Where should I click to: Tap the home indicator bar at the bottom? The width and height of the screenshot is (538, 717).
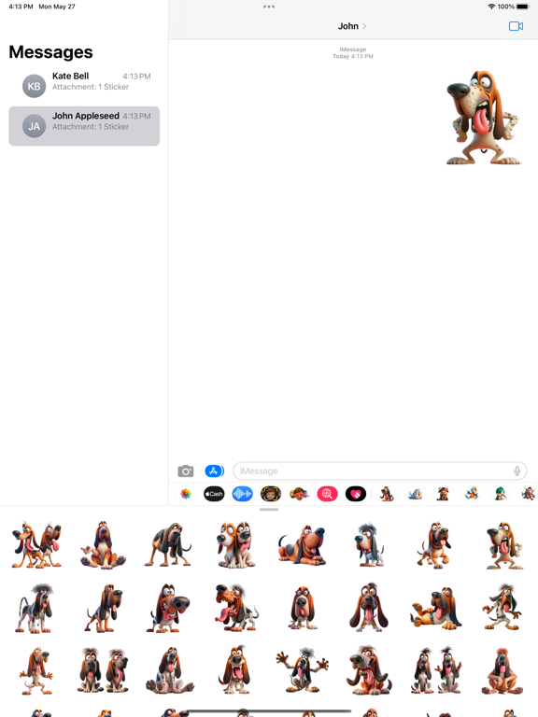[269, 711]
